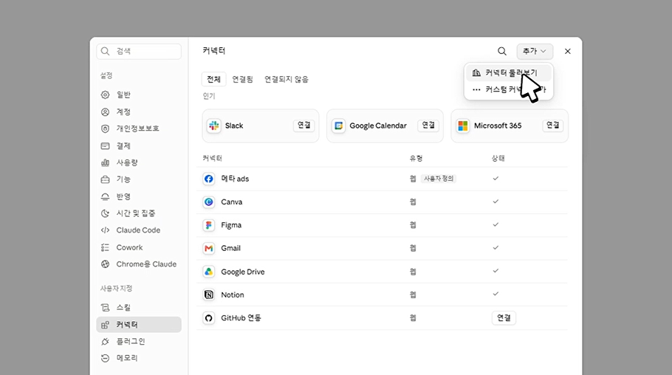Viewport: 672px width, 375px height.
Task: Click the Cowork list icon in the sidebar
Action: point(105,247)
